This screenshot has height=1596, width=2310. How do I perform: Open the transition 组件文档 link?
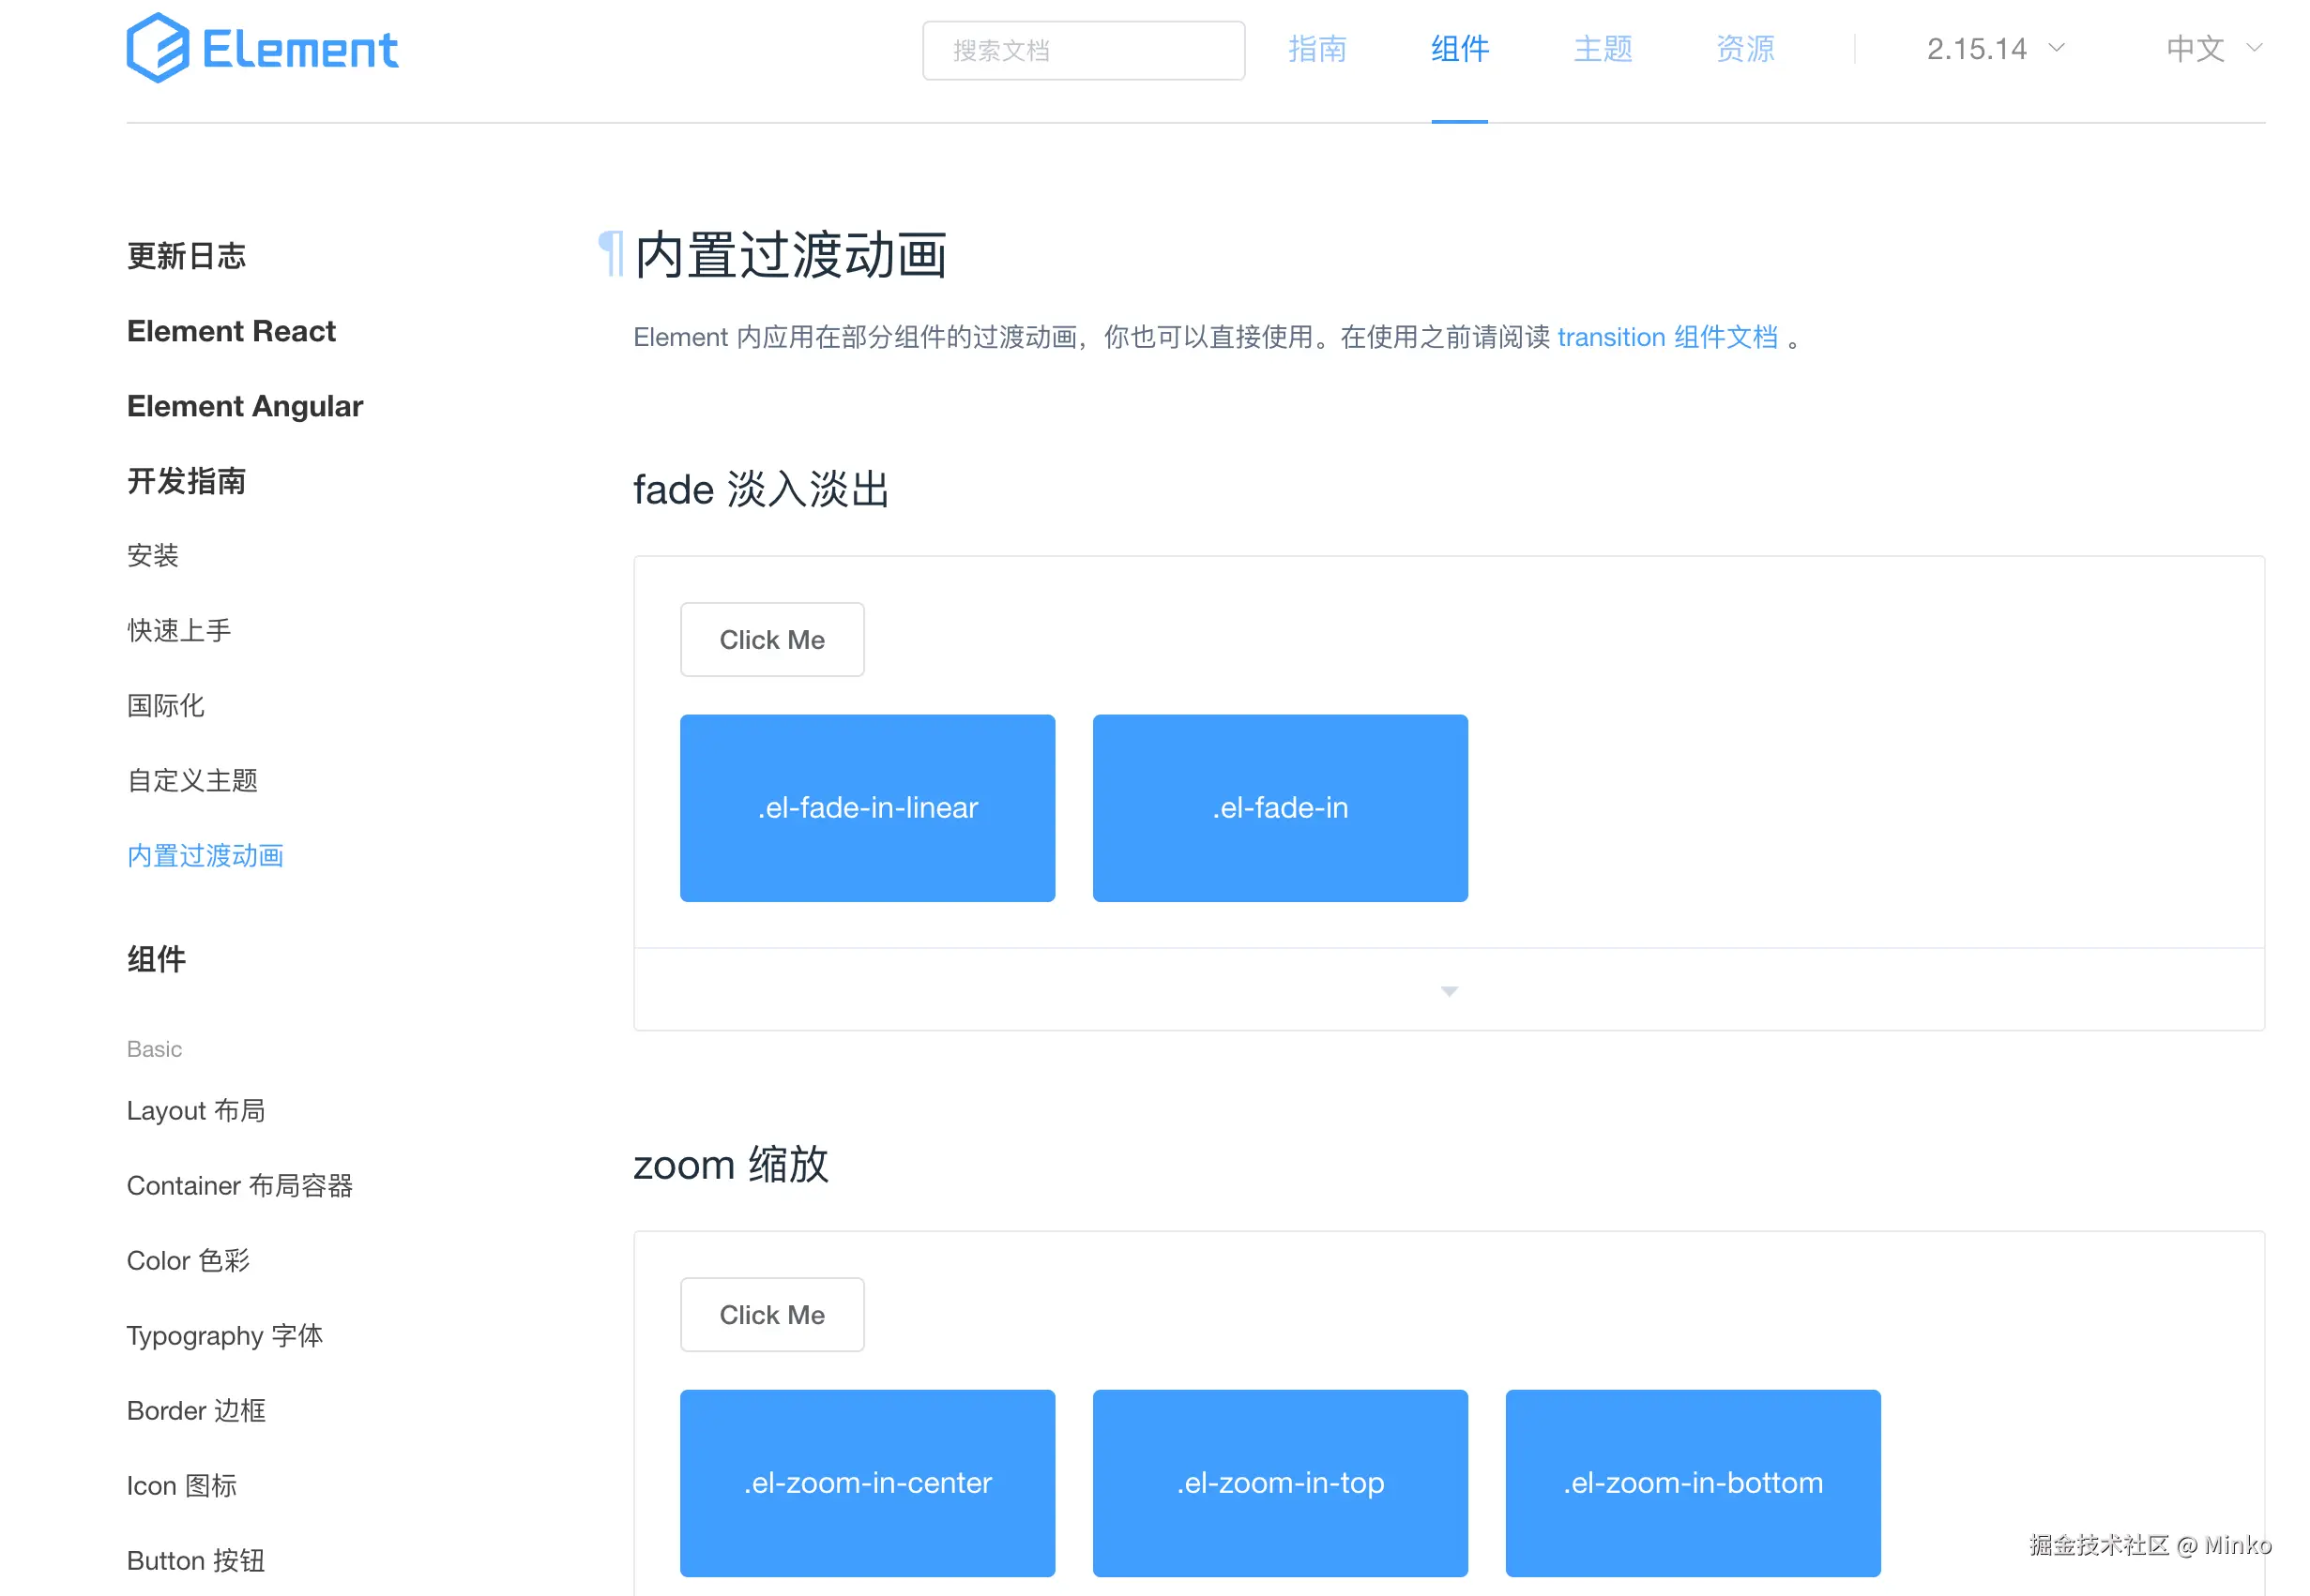[1666, 337]
